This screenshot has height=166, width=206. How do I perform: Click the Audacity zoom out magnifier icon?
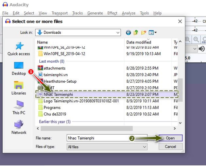[x=196, y=40]
